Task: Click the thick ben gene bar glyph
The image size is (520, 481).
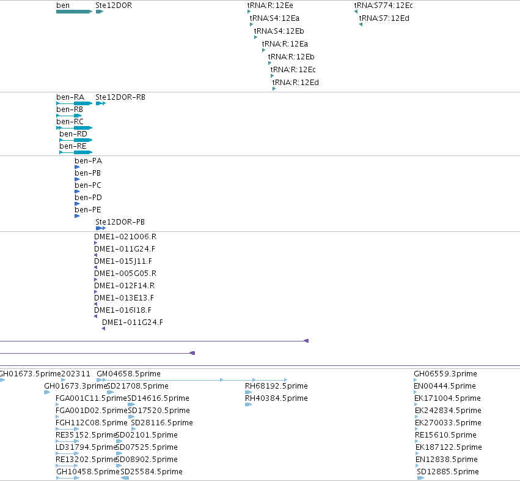Action: coord(75,12)
